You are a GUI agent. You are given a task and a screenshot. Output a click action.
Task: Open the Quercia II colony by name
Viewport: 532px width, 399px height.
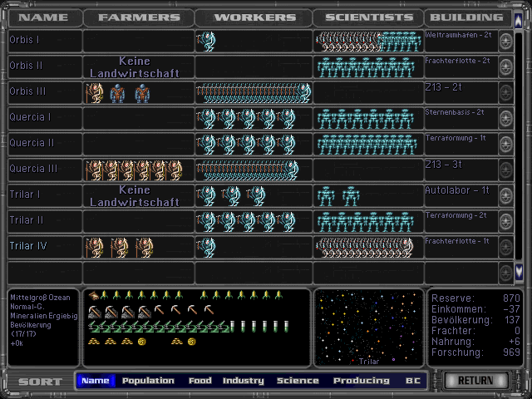click(31, 143)
